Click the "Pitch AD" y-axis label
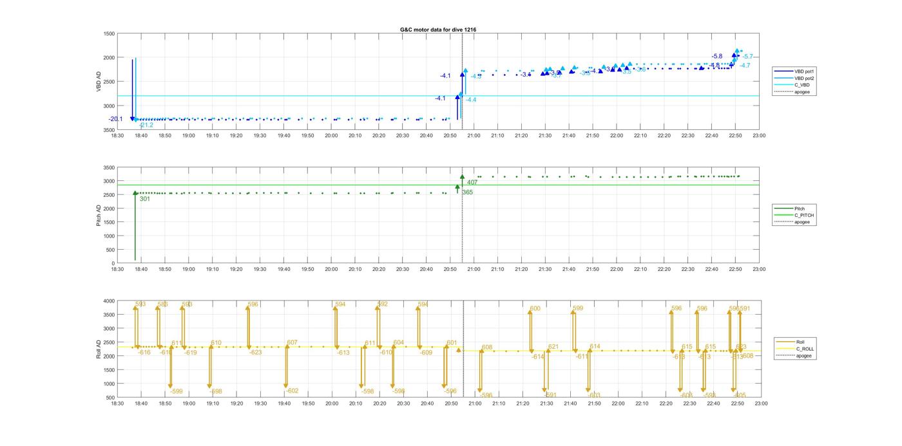The width and height of the screenshot is (902, 446). pos(99,215)
